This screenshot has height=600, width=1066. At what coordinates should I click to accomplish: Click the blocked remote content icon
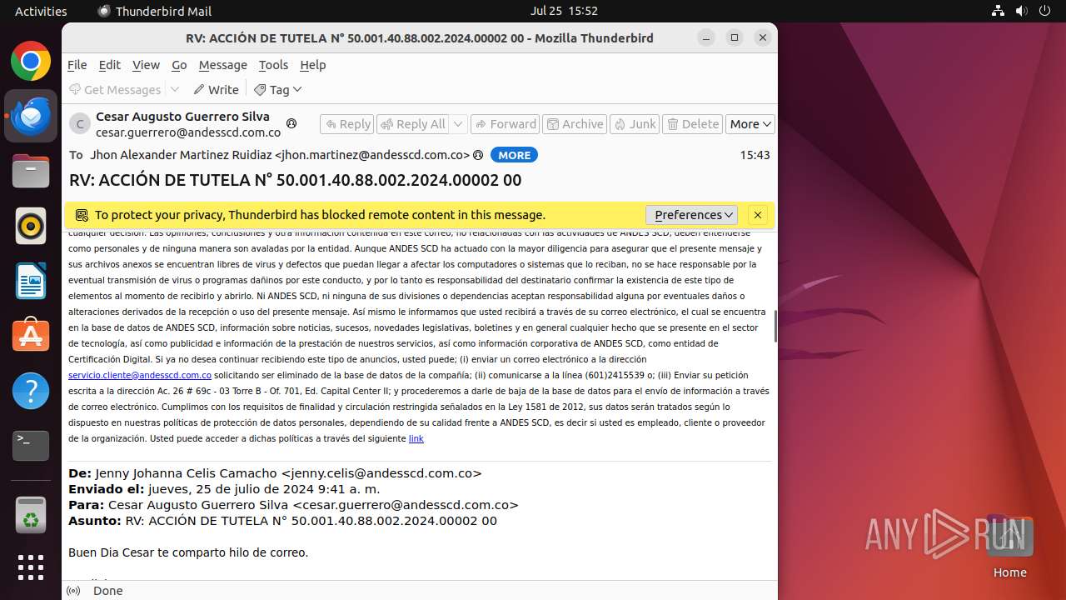[82, 215]
